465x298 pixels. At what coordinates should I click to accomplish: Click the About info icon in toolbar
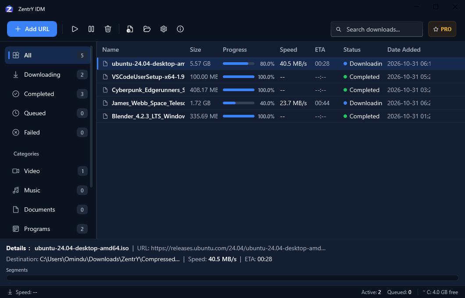pos(180,29)
